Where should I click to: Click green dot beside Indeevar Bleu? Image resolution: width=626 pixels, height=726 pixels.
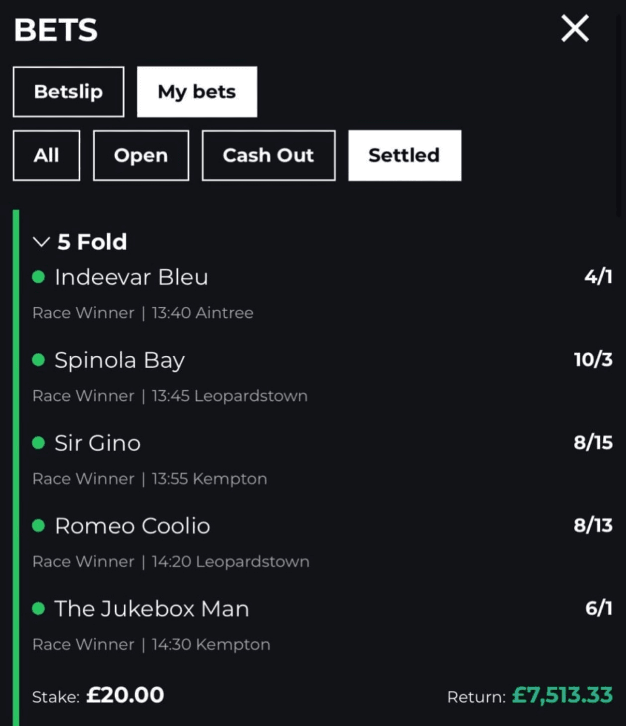(x=38, y=277)
